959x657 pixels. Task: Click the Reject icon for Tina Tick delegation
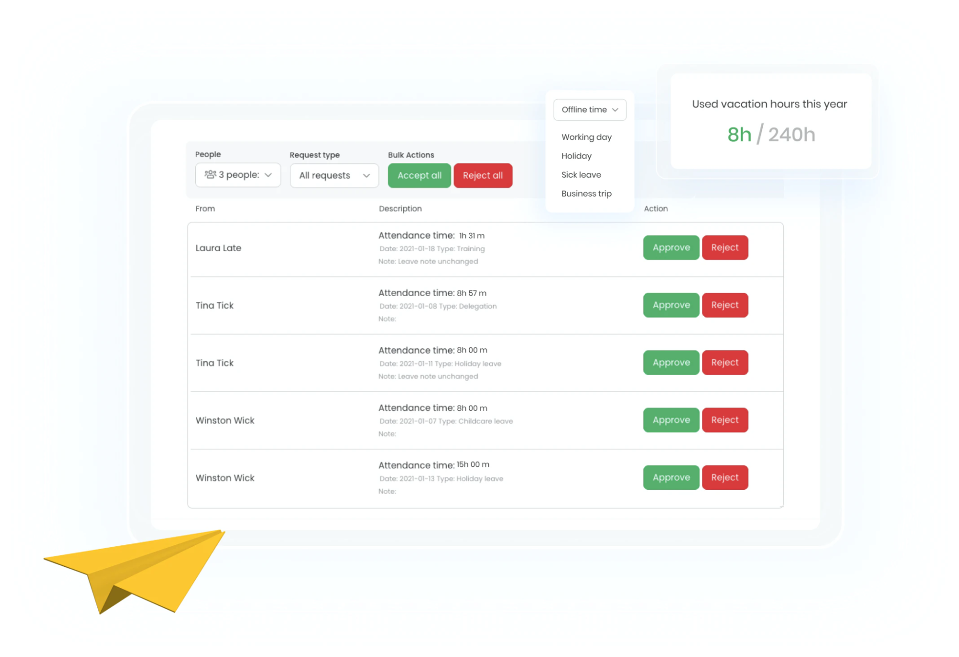click(724, 304)
